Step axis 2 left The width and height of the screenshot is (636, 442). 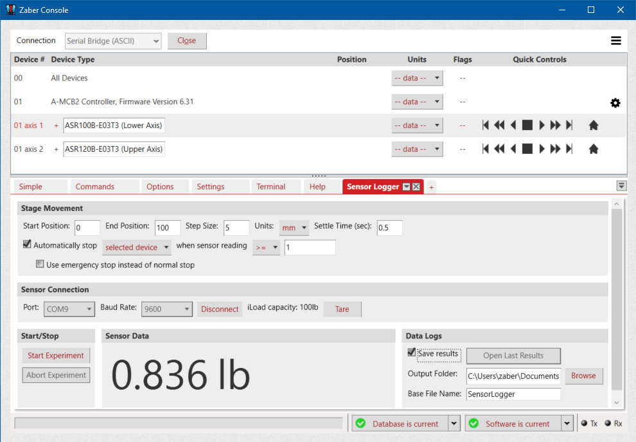(513, 149)
